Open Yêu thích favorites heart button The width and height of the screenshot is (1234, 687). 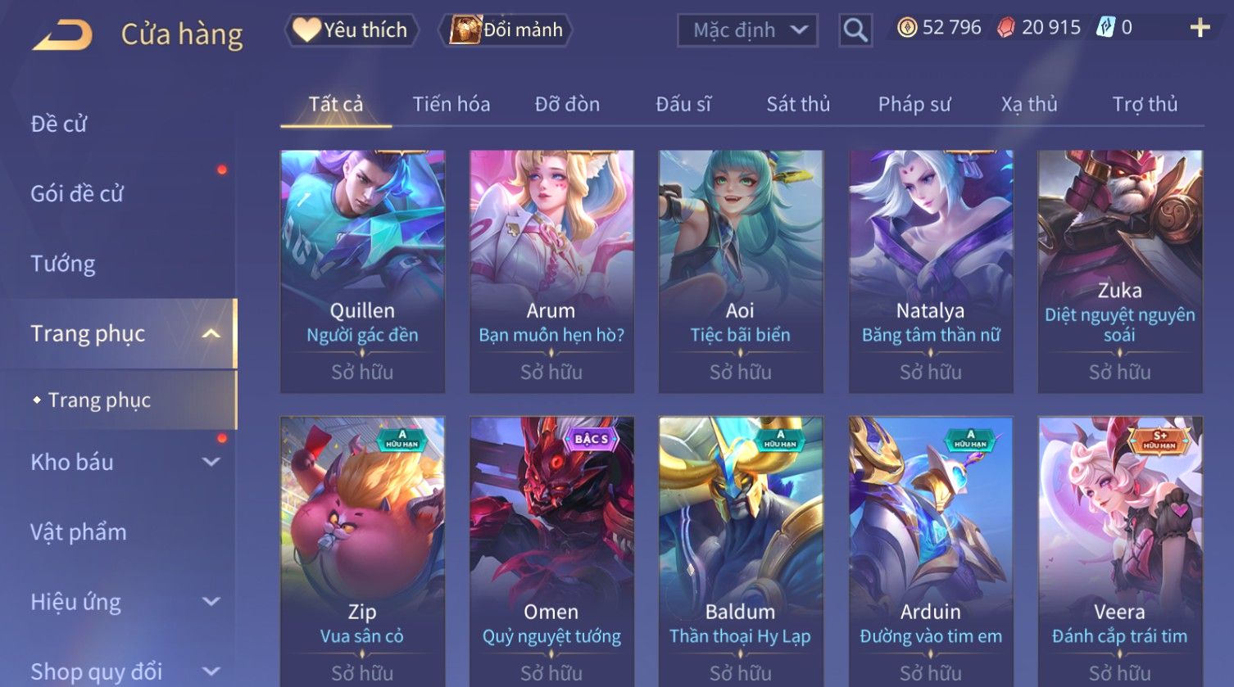click(x=351, y=30)
